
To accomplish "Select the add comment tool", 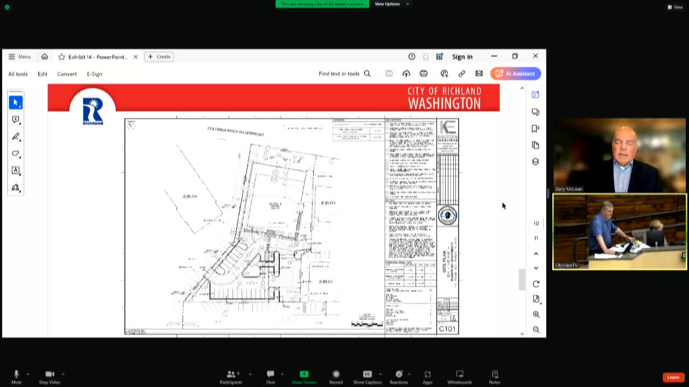I will point(16,119).
